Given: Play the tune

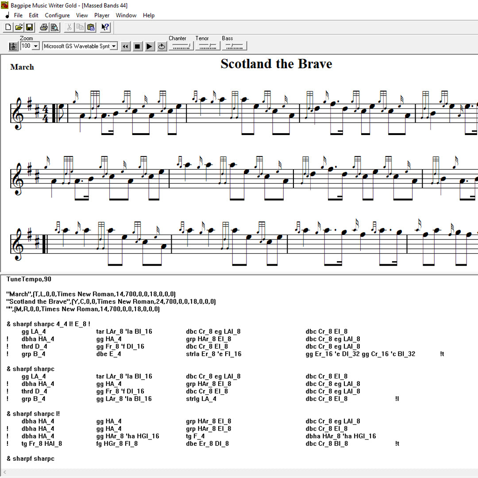Looking at the screenshot, I should (150, 46).
